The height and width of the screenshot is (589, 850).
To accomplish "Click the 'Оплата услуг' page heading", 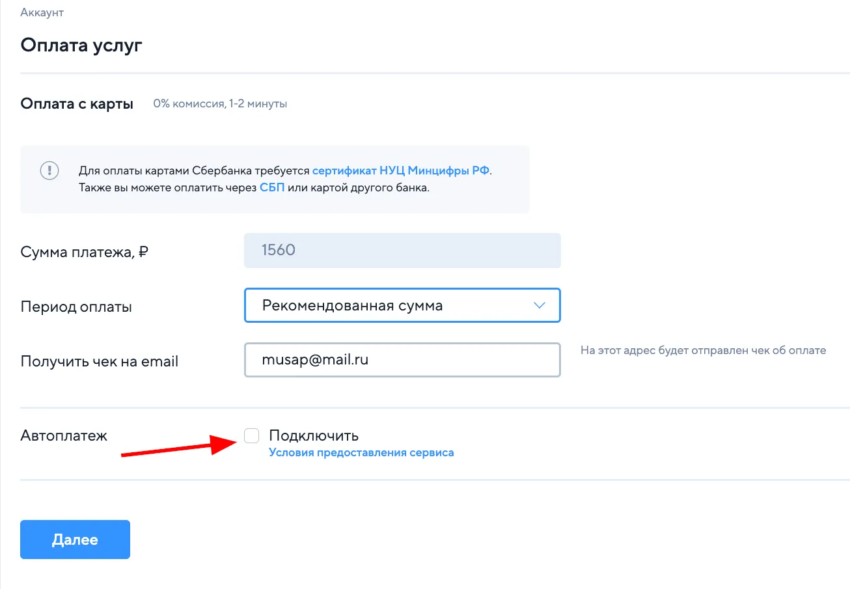I will point(81,46).
